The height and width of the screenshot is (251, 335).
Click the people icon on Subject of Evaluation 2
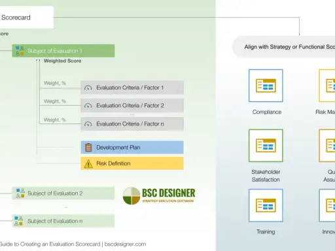tap(20, 193)
